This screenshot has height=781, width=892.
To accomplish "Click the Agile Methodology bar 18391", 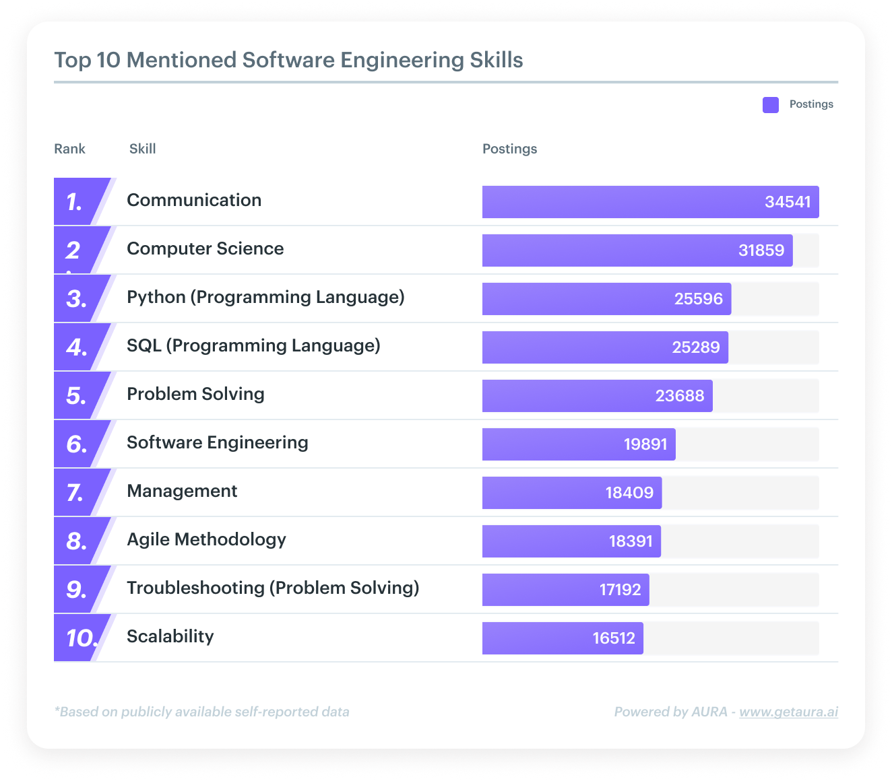I will pyautogui.click(x=571, y=541).
